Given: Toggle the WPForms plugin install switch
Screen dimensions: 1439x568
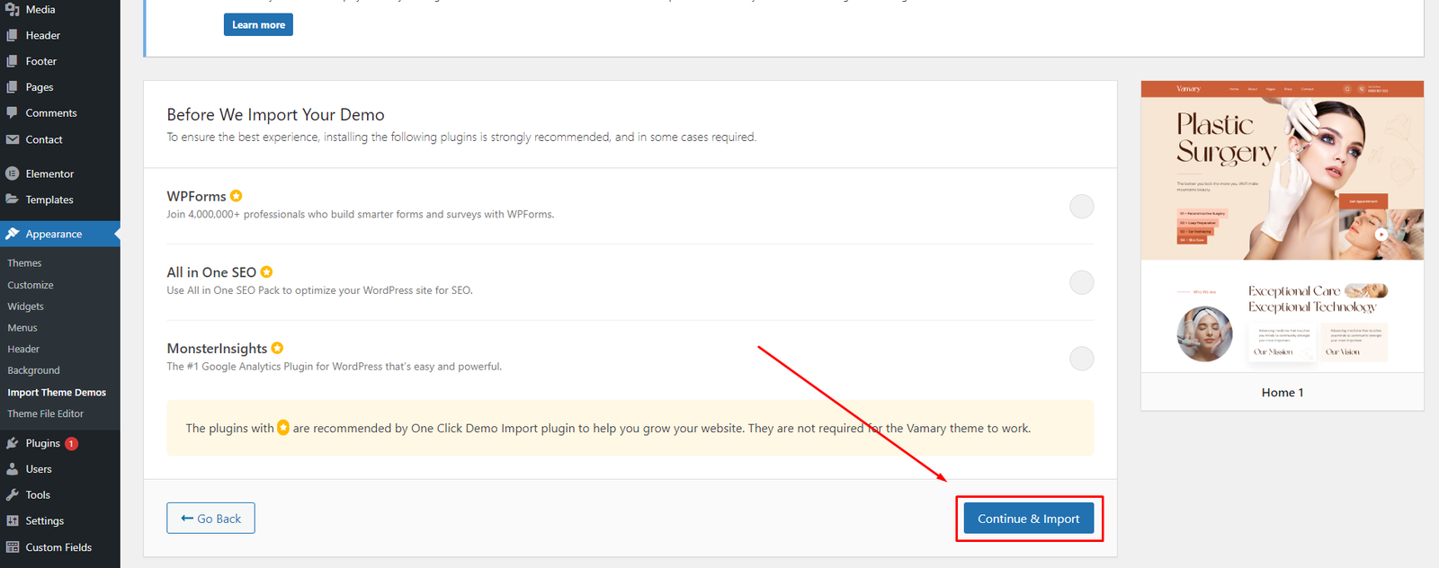Looking at the screenshot, I should [x=1081, y=207].
